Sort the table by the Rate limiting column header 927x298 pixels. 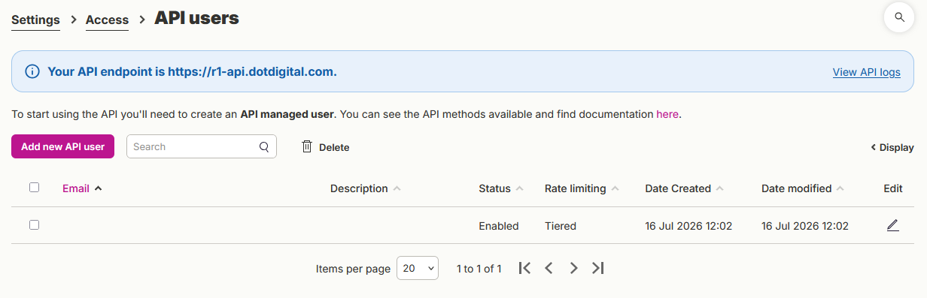coord(575,188)
